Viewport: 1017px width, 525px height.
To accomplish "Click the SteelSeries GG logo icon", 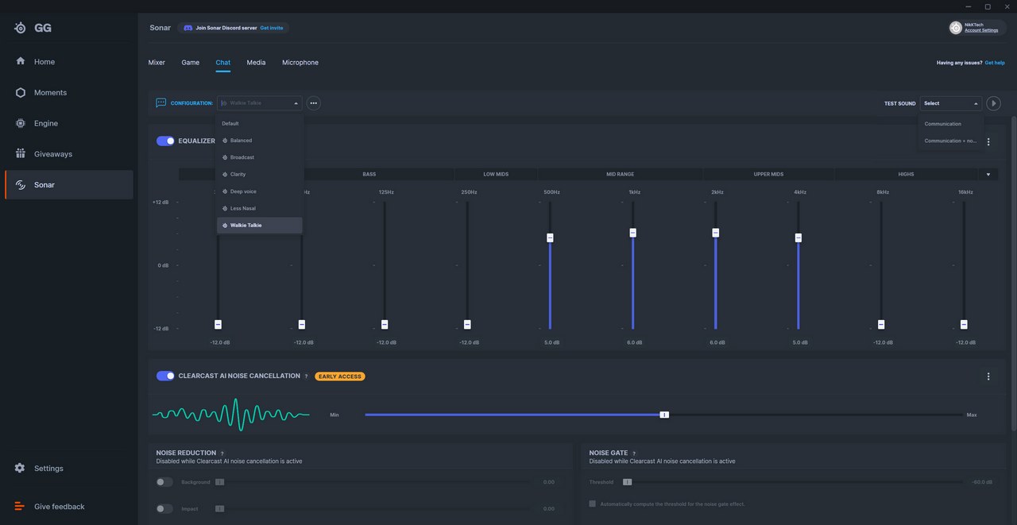I will pos(21,28).
